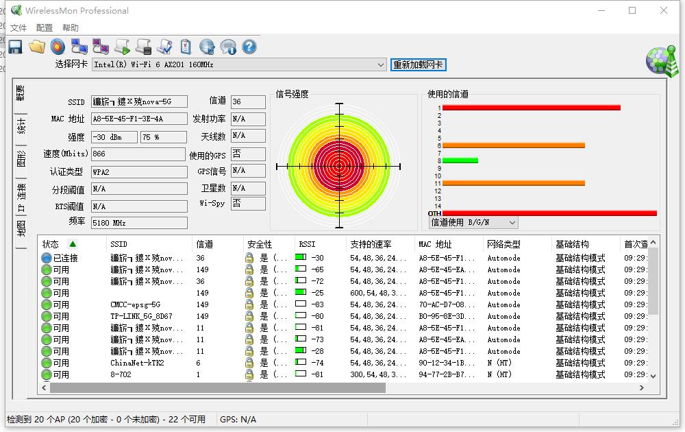Open the 文件 menu
This screenshot has width=685, height=432.
[18, 28]
